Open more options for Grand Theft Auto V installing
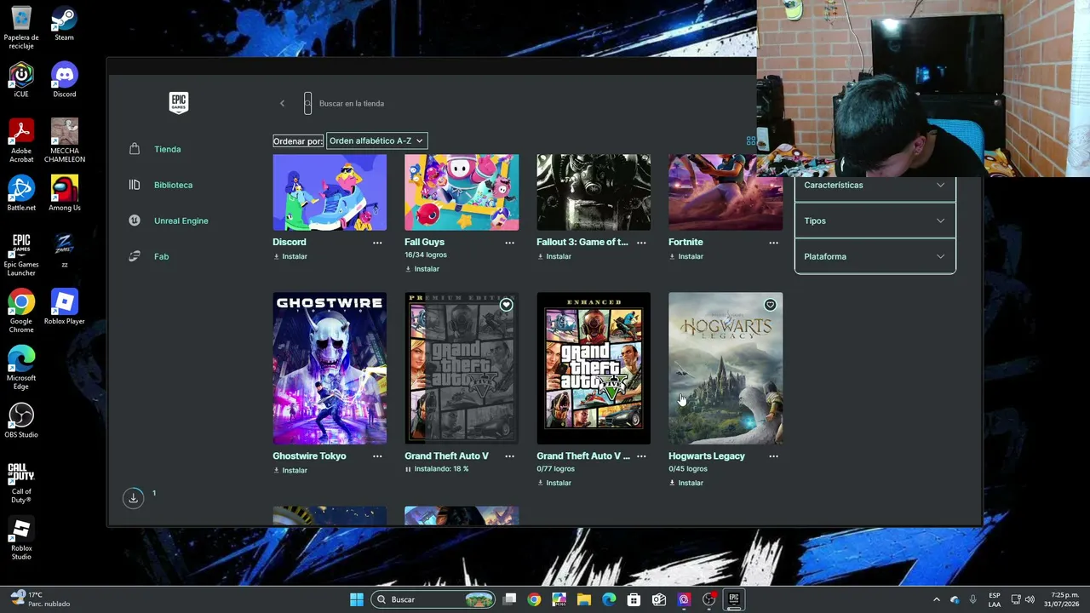Screen dimensions: 1090x613 pyautogui.click(x=509, y=456)
